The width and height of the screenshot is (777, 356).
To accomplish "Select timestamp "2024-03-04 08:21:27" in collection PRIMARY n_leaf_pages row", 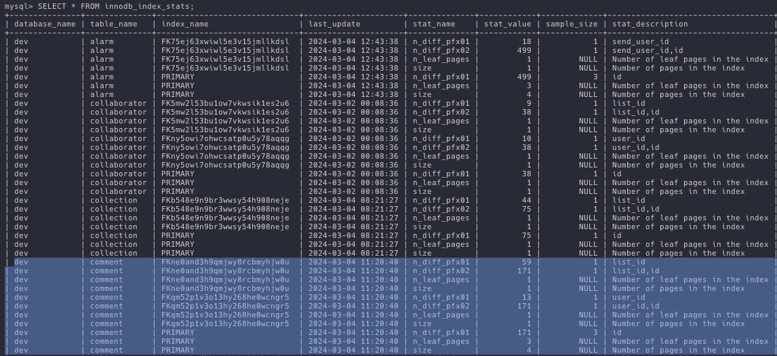I will coord(353,244).
